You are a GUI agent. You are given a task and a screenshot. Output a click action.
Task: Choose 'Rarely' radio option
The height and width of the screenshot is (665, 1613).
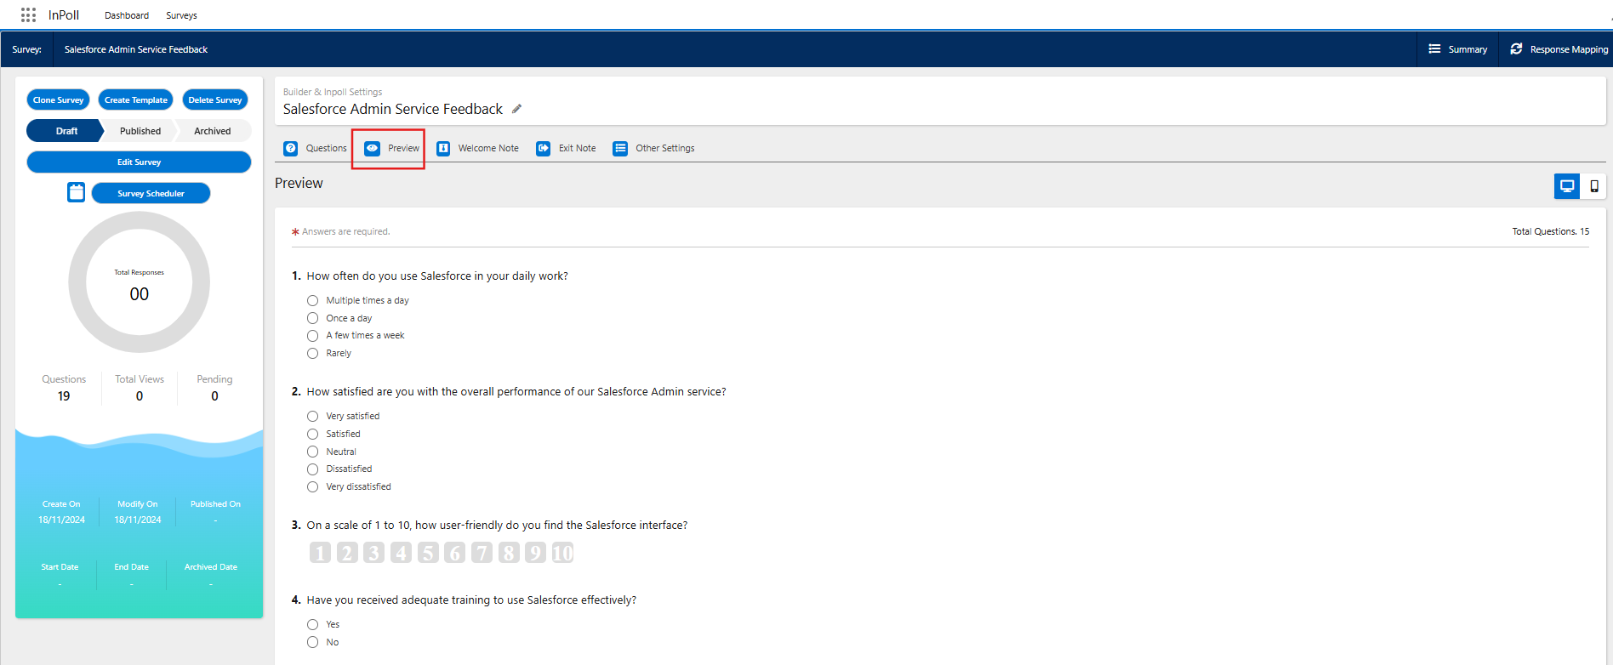click(312, 353)
